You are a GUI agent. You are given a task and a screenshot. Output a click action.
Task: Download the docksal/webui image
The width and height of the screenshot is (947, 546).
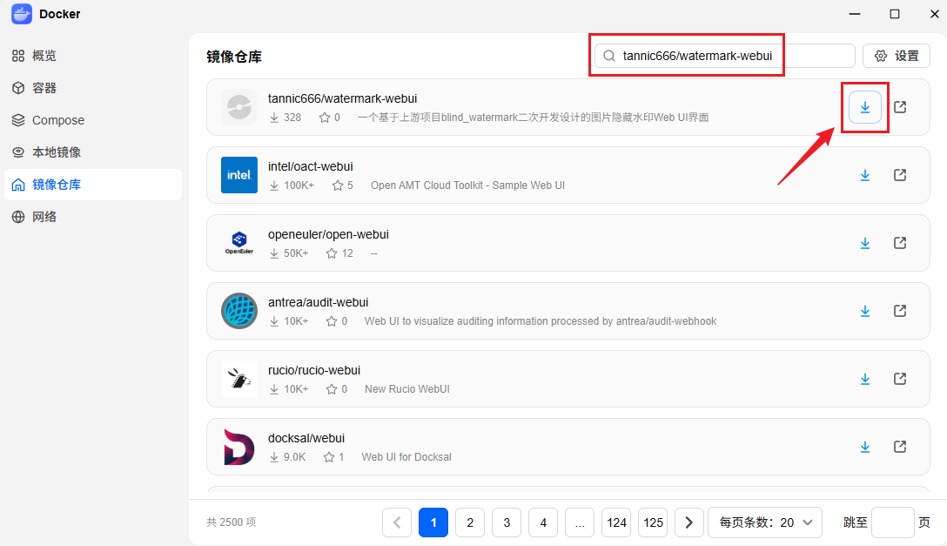click(865, 447)
